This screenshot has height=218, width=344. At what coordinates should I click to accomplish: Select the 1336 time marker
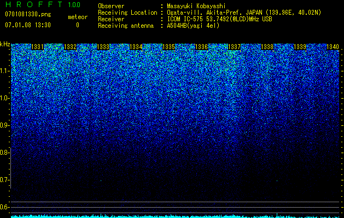pos(201,47)
